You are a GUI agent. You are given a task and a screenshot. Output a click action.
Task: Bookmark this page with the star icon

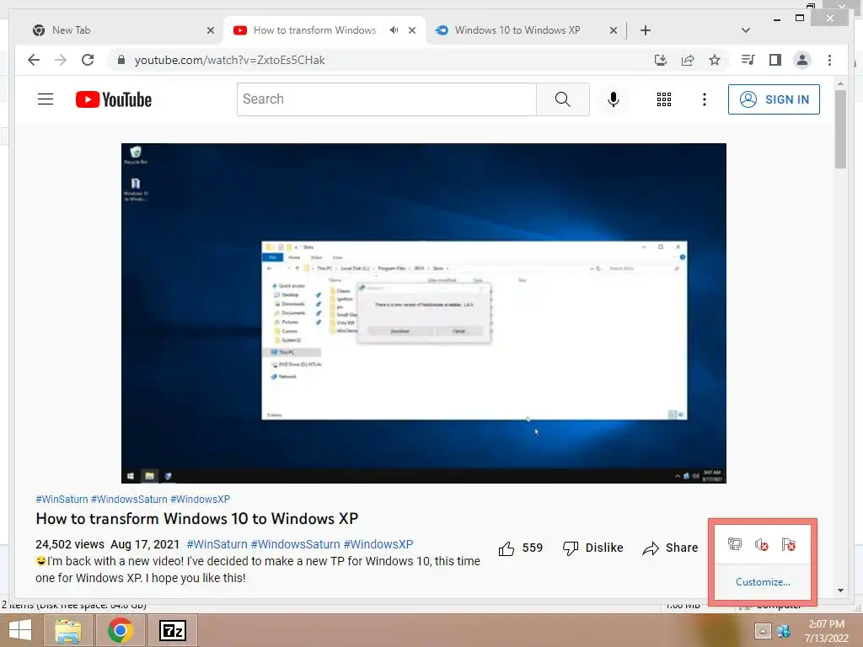coord(715,60)
